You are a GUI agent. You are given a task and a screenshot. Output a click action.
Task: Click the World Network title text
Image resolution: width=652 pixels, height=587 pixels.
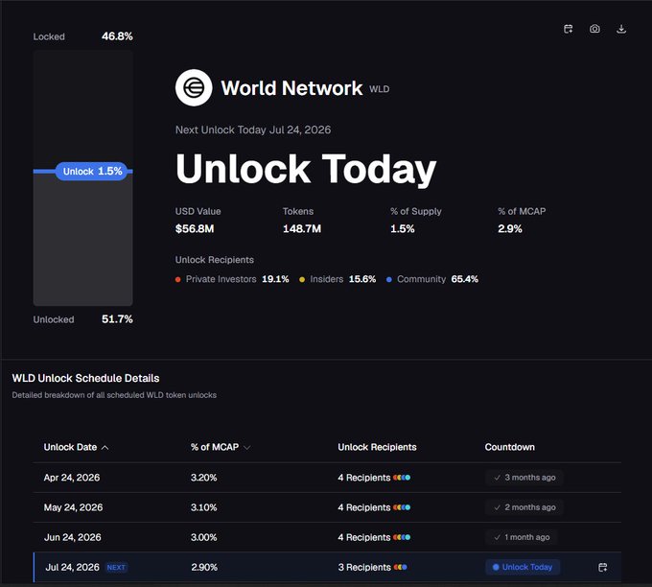click(x=291, y=88)
